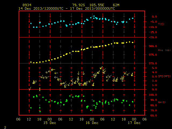The width and height of the screenshot is (172, 129).
Task: Click the 5.0 wind speed tick value
Action: [154, 68]
